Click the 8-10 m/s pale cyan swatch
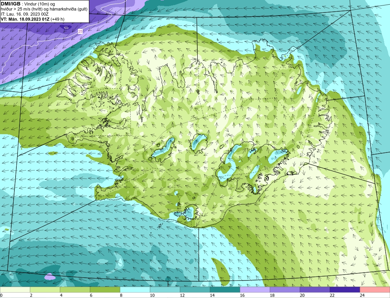 point(135,290)
